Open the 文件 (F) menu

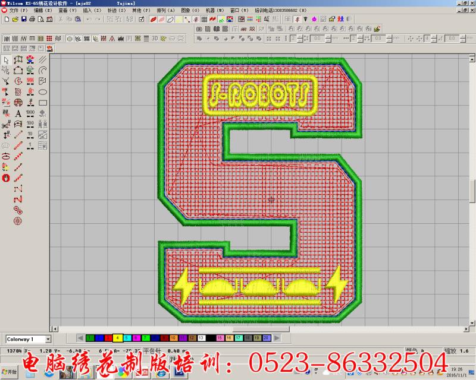click(18, 11)
